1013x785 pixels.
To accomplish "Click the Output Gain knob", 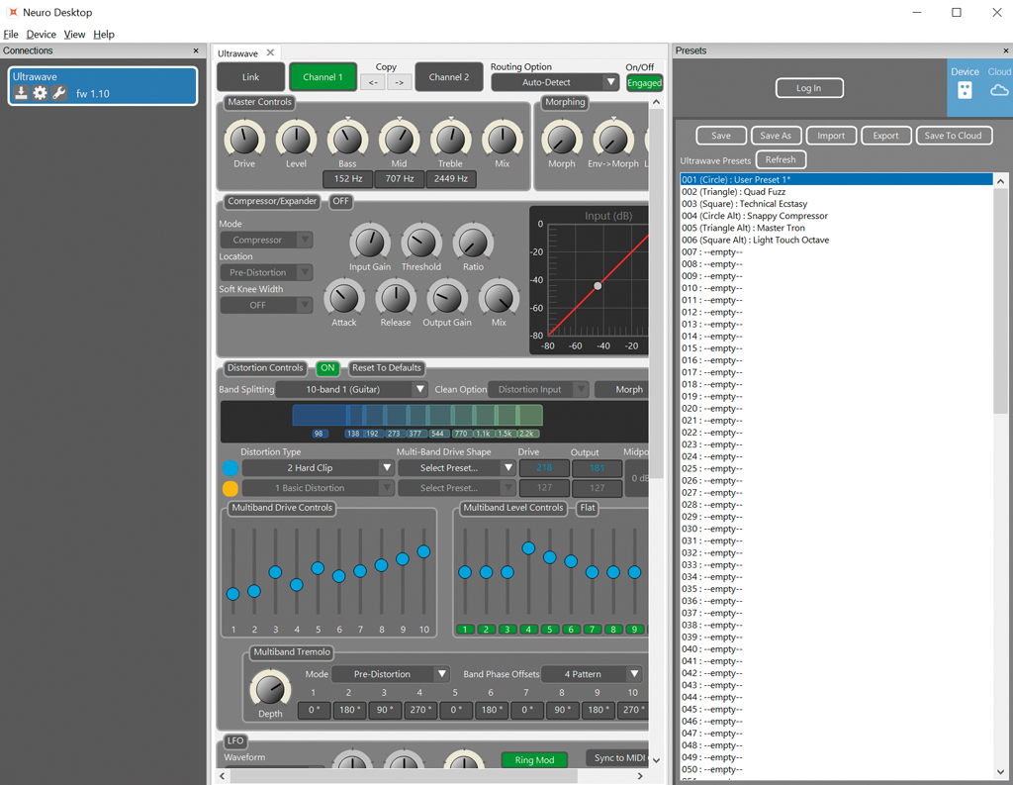I will (447, 298).
